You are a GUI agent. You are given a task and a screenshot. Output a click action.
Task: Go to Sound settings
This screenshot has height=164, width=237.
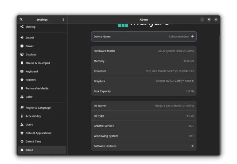tap(42, 38)
